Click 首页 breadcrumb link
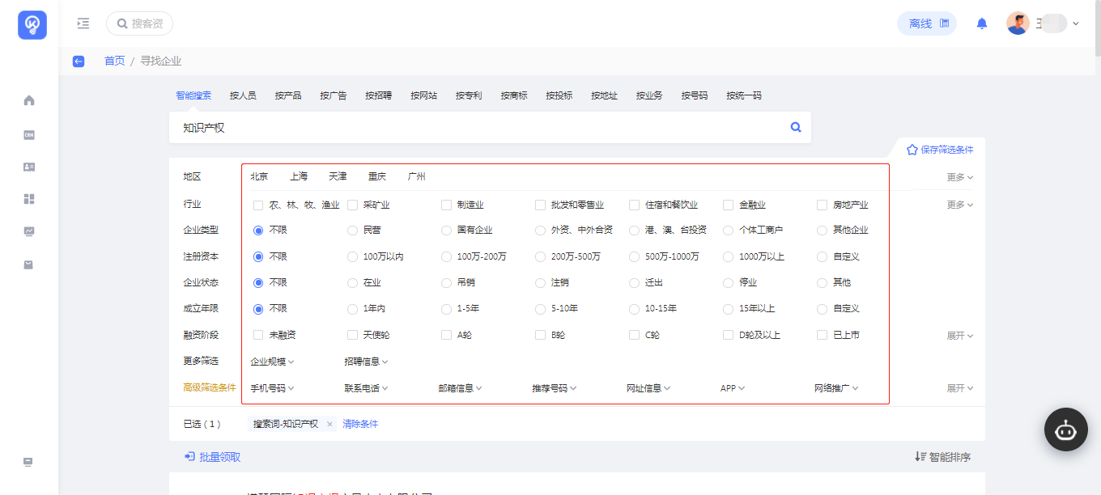 114,61
